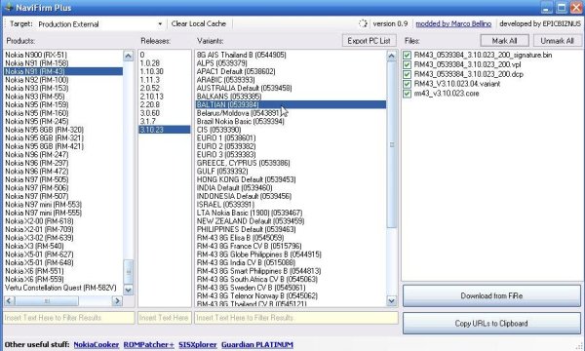Viewport: 585px width, 351px height.
Task: Click the Mark All button
Action: 504,41
